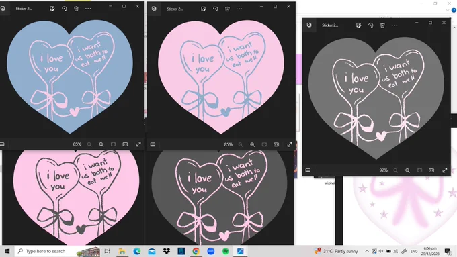Click the 85% zoom value in blue heart window
This screenshot has height=257, width=457.
click(77, 144)
